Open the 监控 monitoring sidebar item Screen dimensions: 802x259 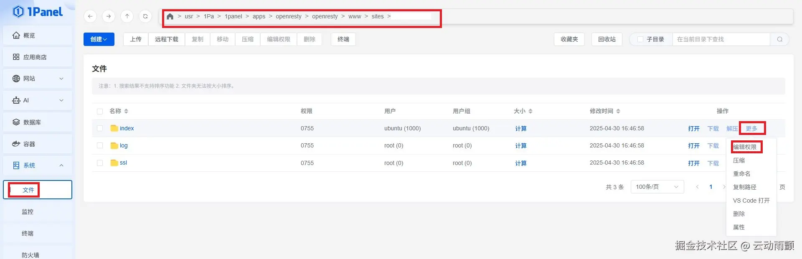coord(38,212)
